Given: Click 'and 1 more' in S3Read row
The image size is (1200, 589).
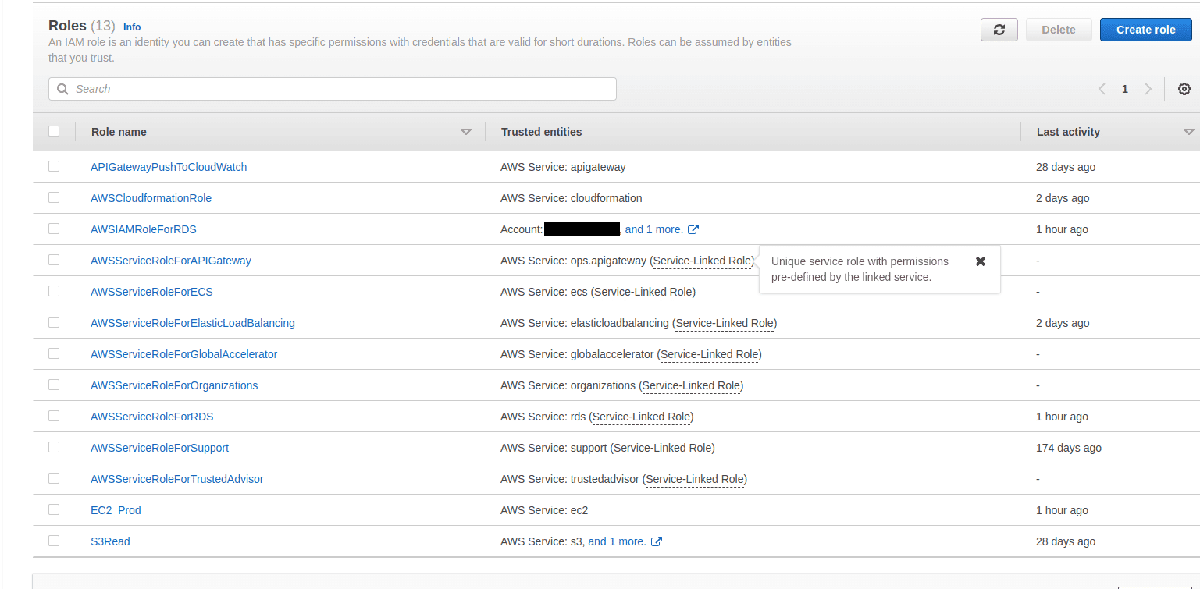Looking at the screenshot, I should 618,541.
